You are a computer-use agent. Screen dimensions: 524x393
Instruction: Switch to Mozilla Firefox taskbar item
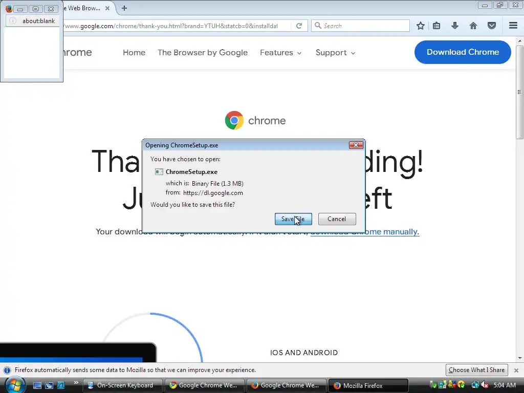click(x=368, y=385)
